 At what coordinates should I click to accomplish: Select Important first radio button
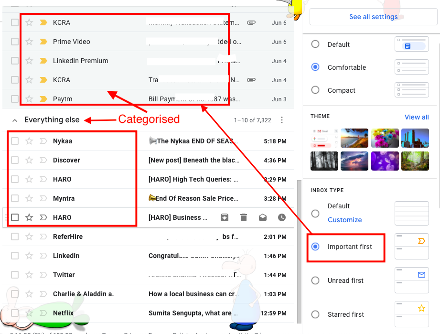(x=315, y=247)
